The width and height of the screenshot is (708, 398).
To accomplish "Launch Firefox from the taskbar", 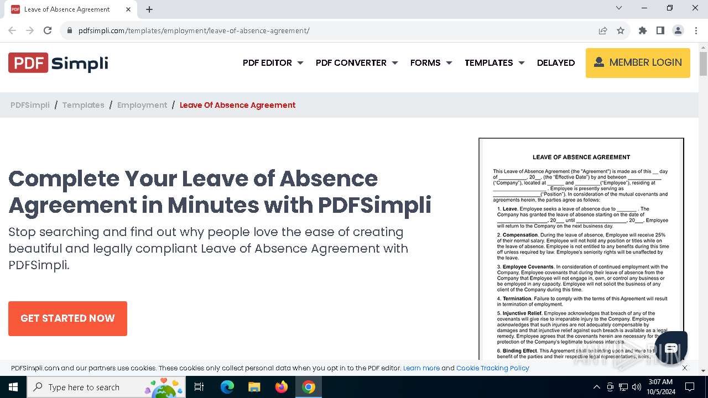I will [282, 387].
